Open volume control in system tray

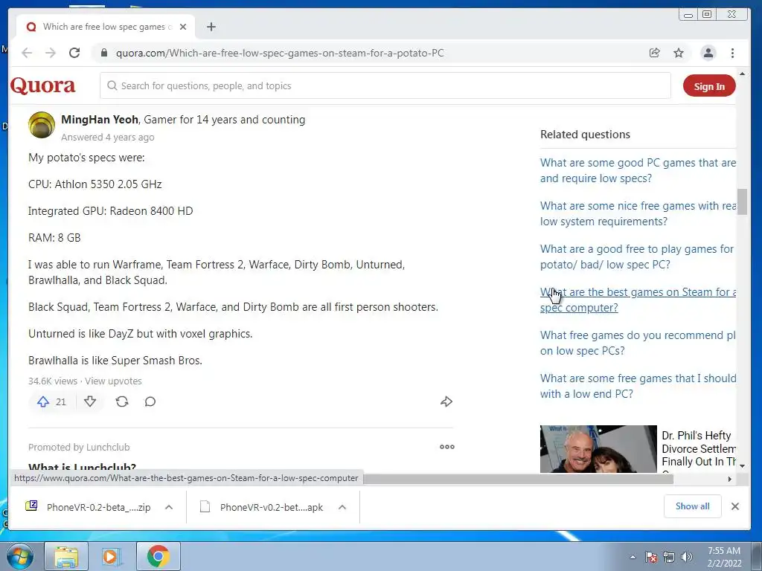[687, 557]
